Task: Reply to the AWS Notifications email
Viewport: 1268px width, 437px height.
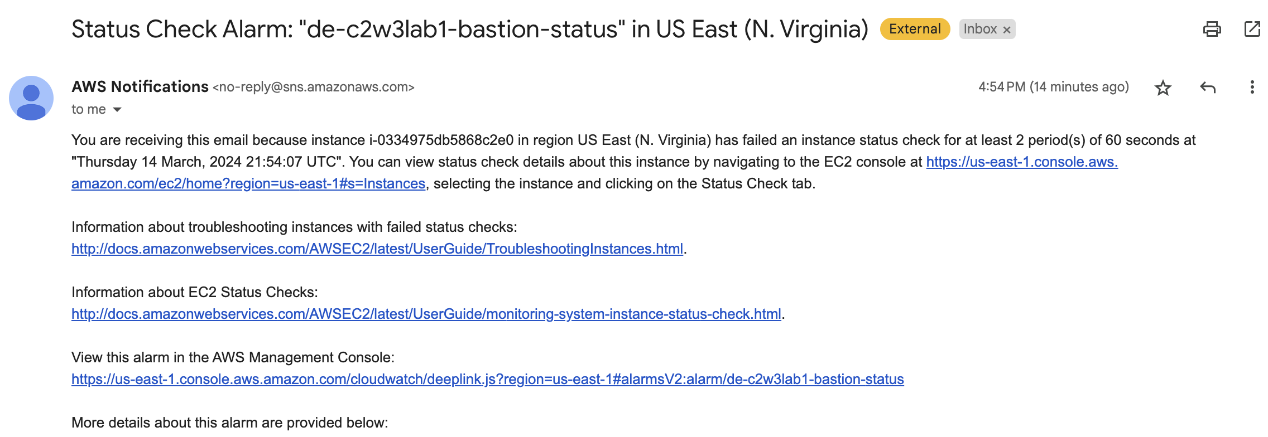Action: click(x=1208, y=88)
